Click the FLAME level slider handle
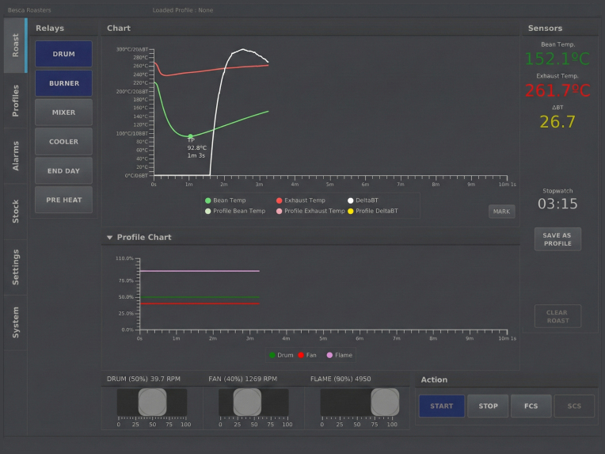Screen dimensions: 605x454 385,402
